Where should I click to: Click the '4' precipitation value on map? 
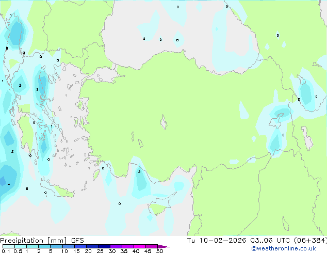[x=9, y=184]
